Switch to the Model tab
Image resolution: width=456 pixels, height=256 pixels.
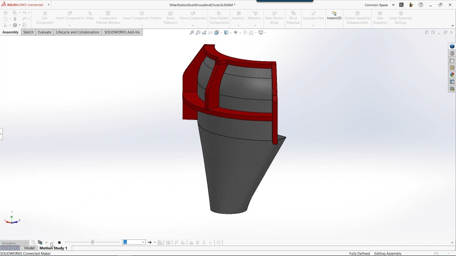(x=29, y=248)
